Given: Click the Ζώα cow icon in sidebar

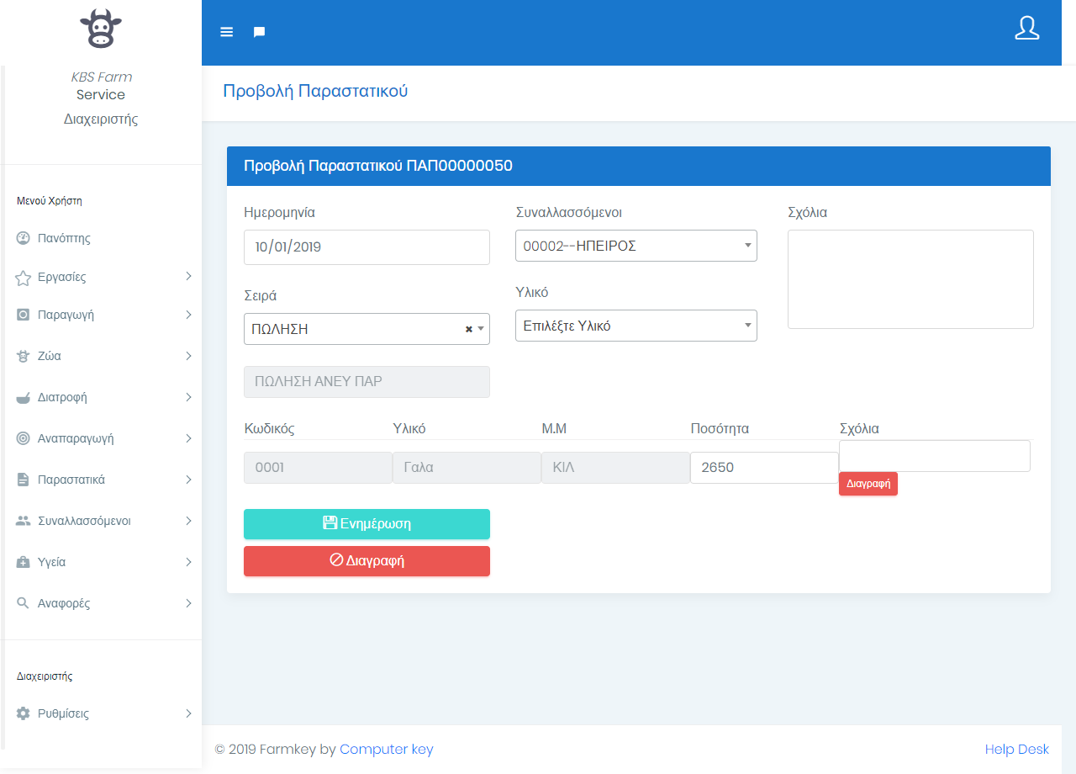Looking at the screenshot, I should [x=24, y=356].
